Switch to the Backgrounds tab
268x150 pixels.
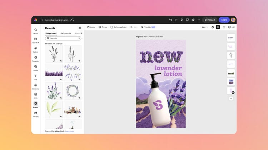tap(65, 33)
